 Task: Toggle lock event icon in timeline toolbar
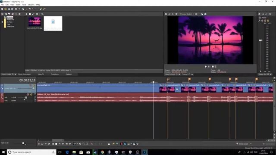pyautogui.click(x=109, y=144)
